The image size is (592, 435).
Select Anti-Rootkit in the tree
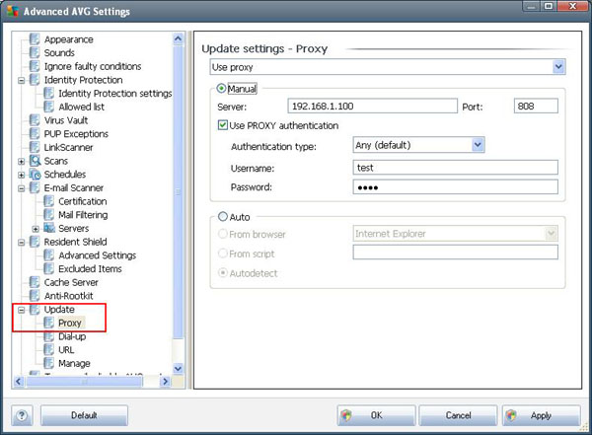click(x=68, y=296)
